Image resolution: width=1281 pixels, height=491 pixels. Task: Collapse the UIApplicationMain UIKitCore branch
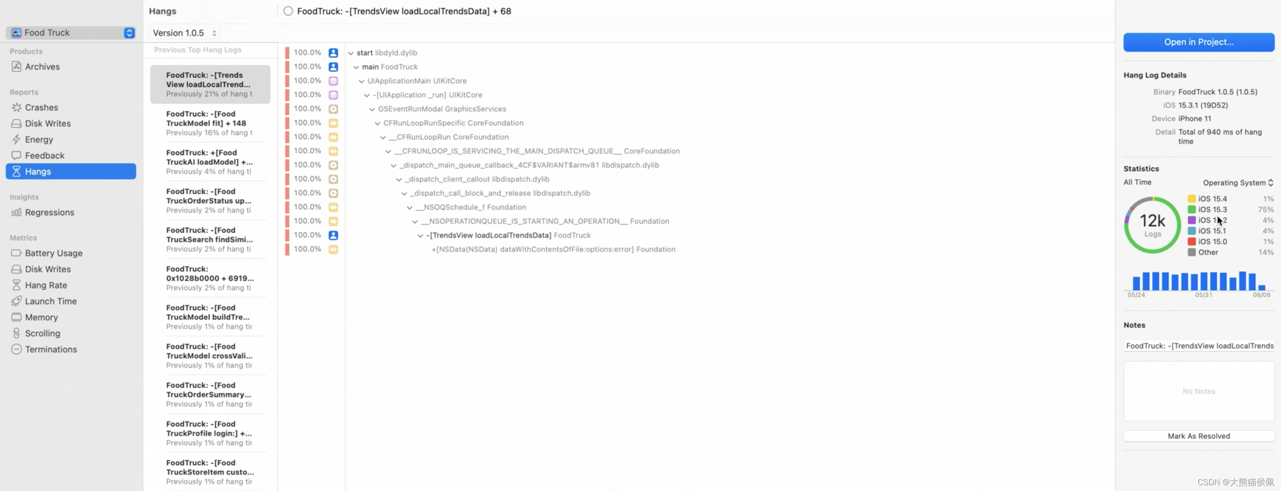tap(361, 81)
